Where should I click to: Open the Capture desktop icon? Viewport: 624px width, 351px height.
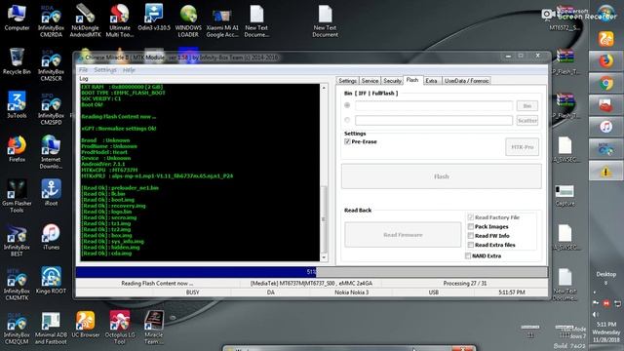[565, 195]
